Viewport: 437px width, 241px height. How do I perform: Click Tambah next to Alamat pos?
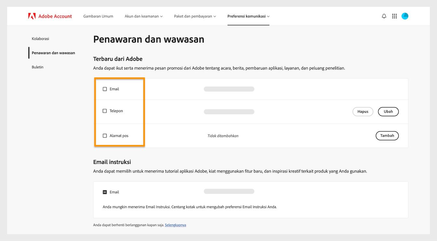[387, 135]
